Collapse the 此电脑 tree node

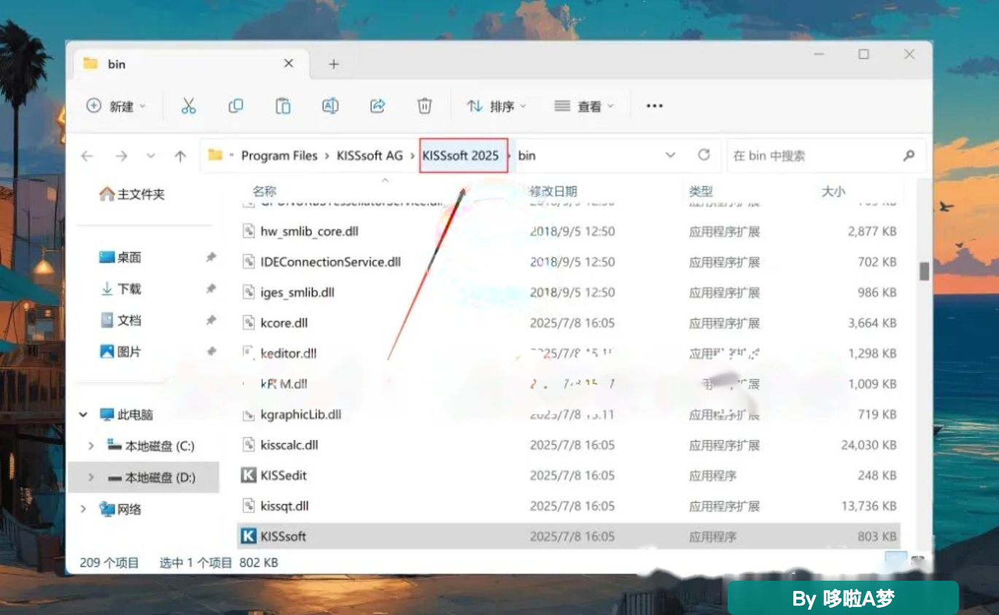click(83, 414)
